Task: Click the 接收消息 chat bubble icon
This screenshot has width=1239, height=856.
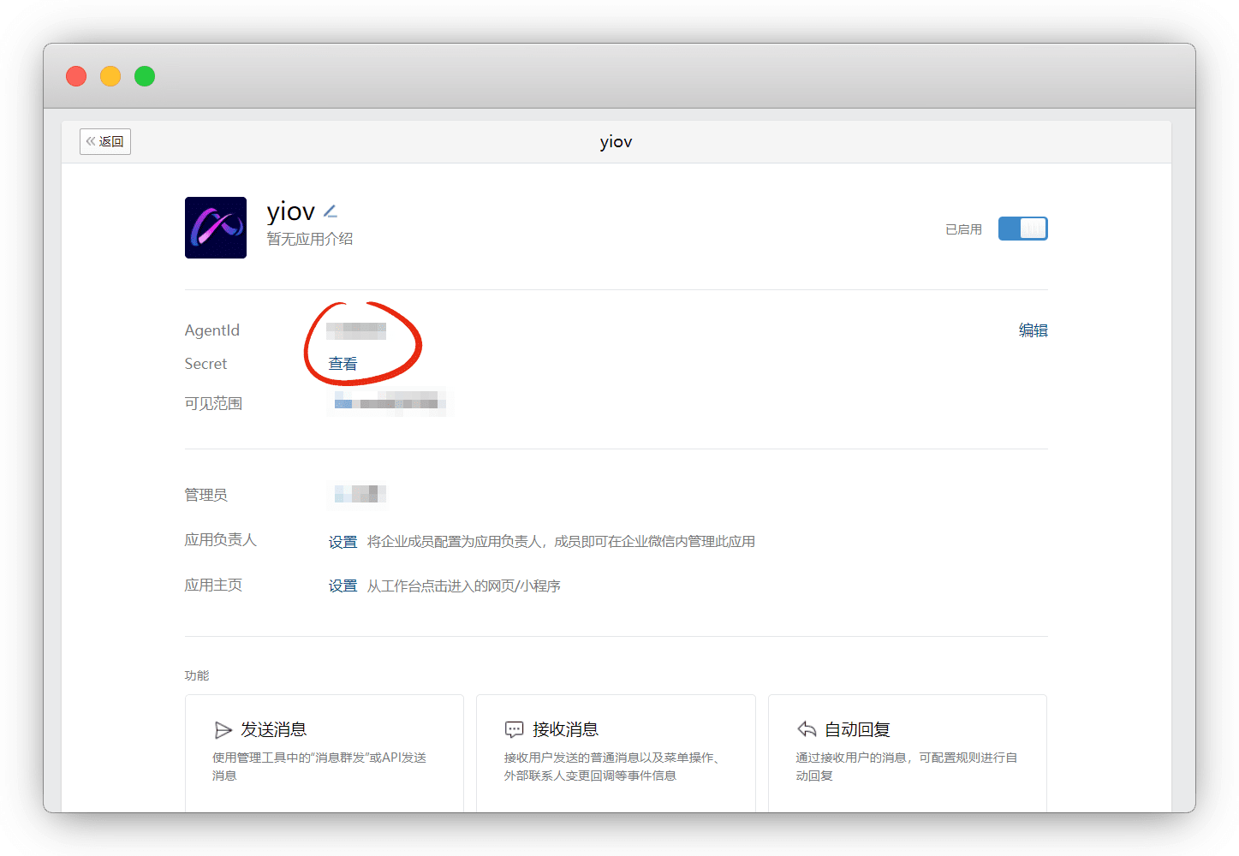Action: click(514, 730)
